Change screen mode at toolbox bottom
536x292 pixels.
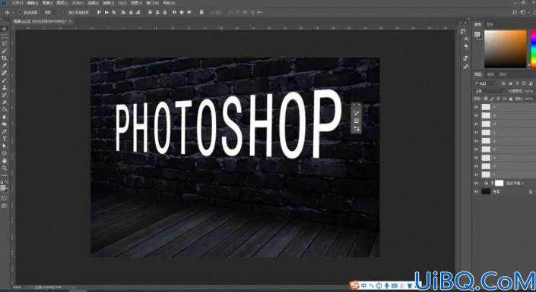(5, 206)
